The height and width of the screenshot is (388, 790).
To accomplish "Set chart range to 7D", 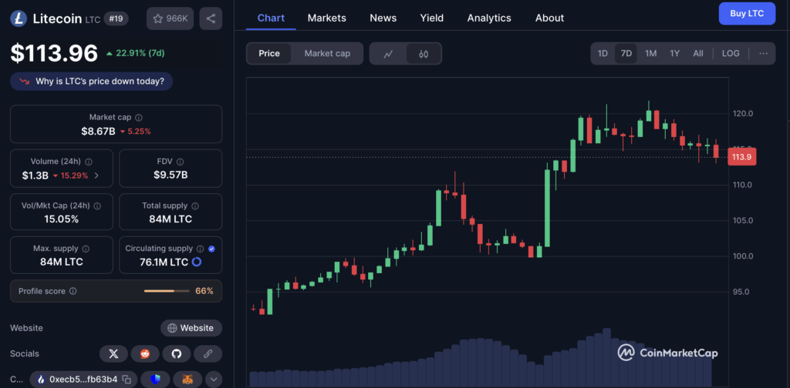I will pyautogui.click(x=626, y=53).
